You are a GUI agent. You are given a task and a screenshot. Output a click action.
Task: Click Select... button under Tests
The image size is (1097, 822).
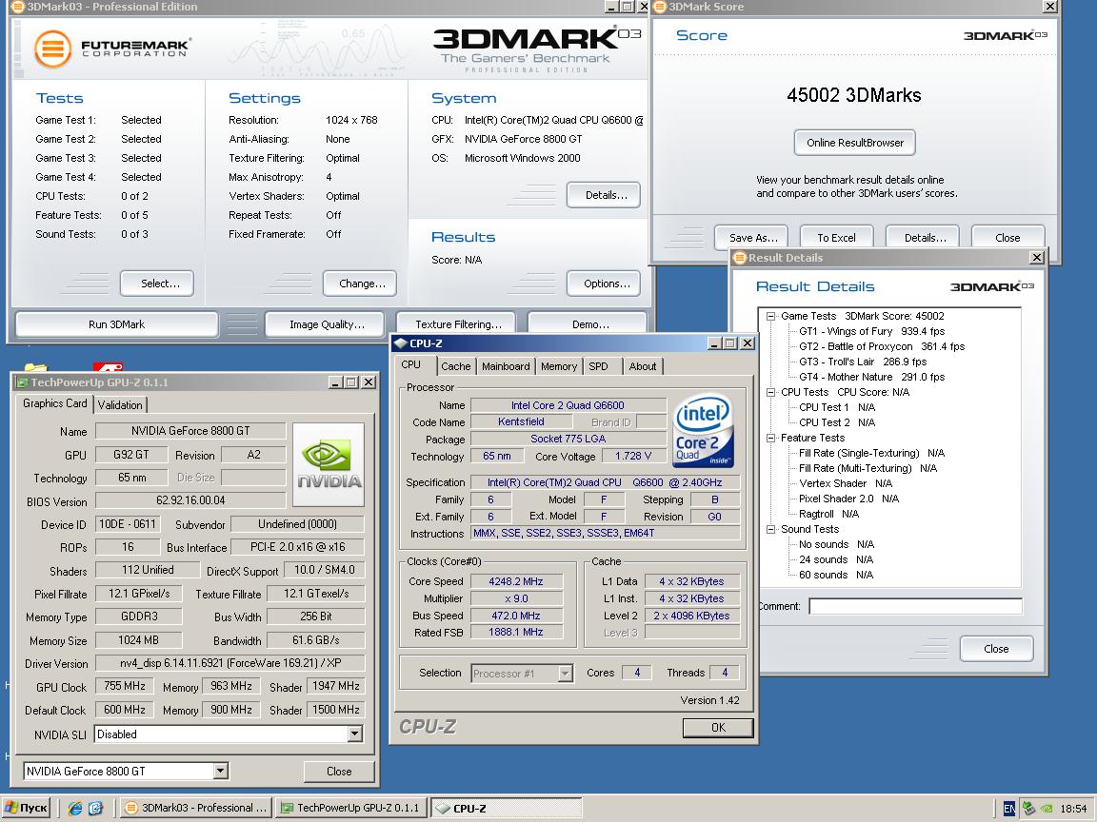click(157, 284)
